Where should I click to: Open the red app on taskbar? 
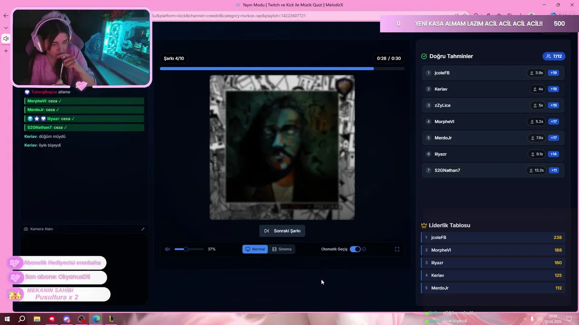[52, 319]
